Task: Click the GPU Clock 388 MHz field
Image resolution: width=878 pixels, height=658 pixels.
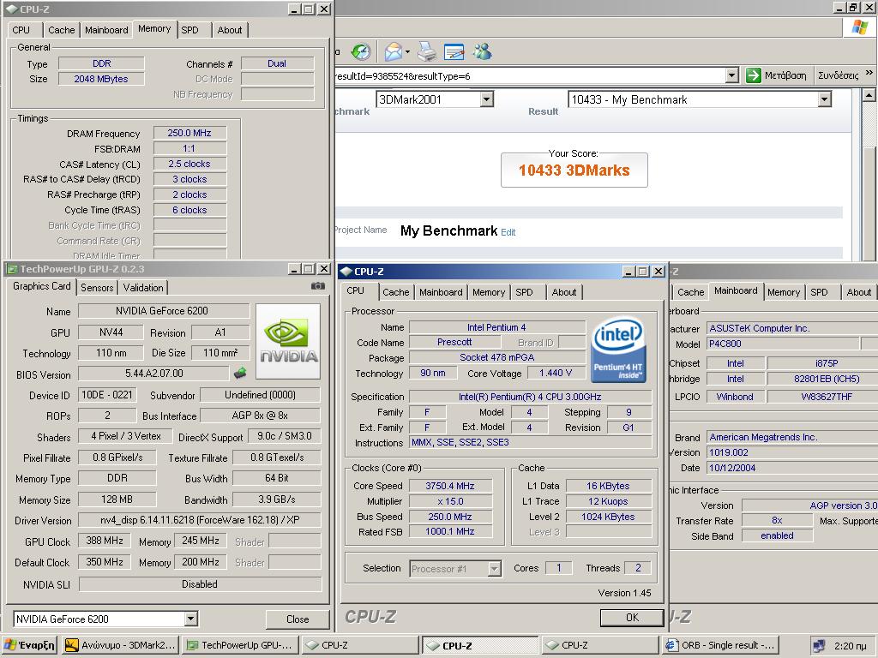Action: point(105,541)
